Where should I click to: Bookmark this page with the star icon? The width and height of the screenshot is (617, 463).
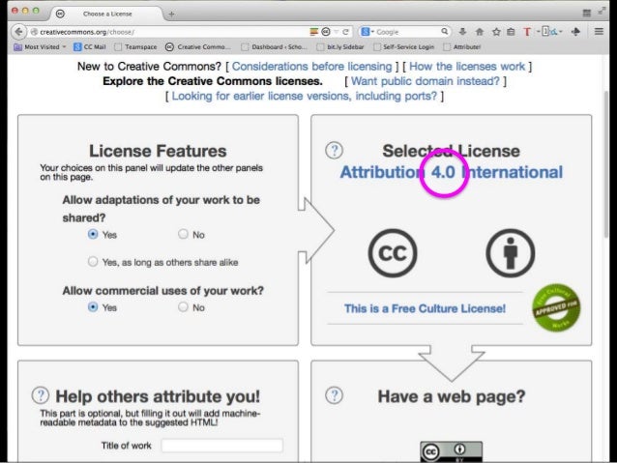496,32
